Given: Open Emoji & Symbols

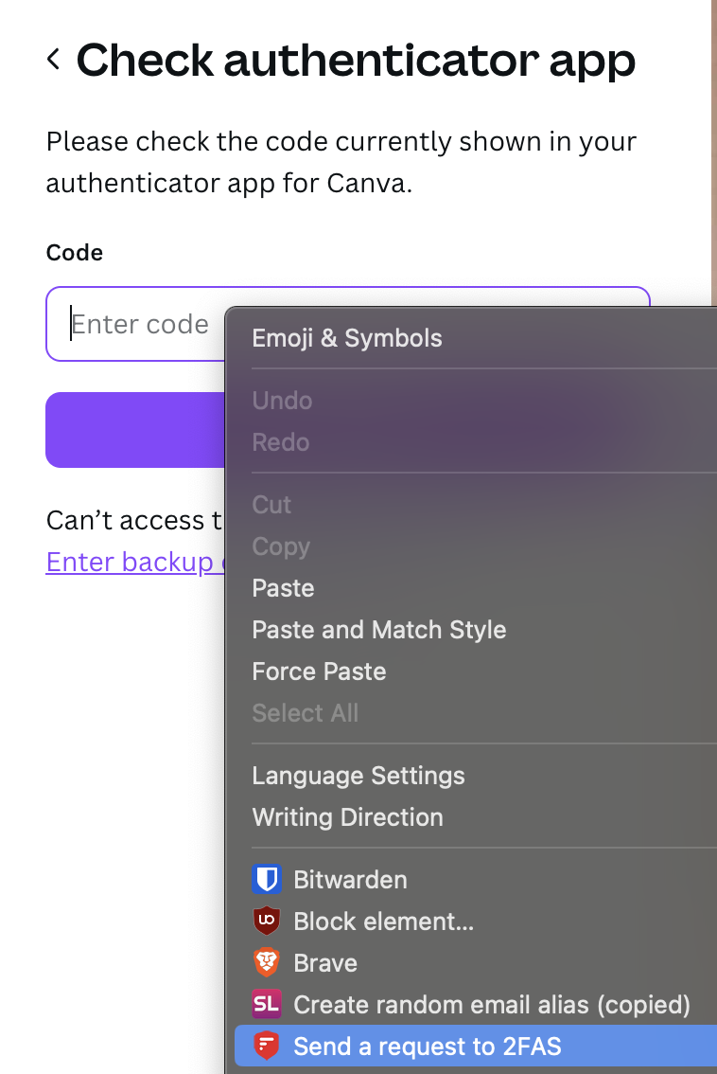Looking at the screenshot, I should click(346, 337).
